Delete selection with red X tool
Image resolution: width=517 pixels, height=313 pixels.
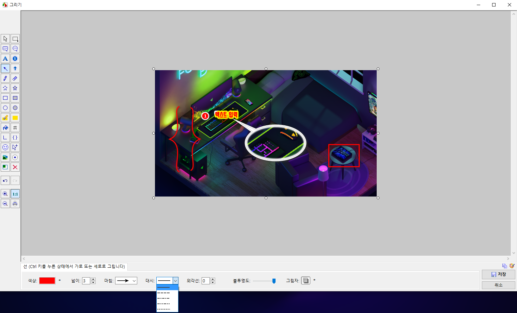[15, 167]
